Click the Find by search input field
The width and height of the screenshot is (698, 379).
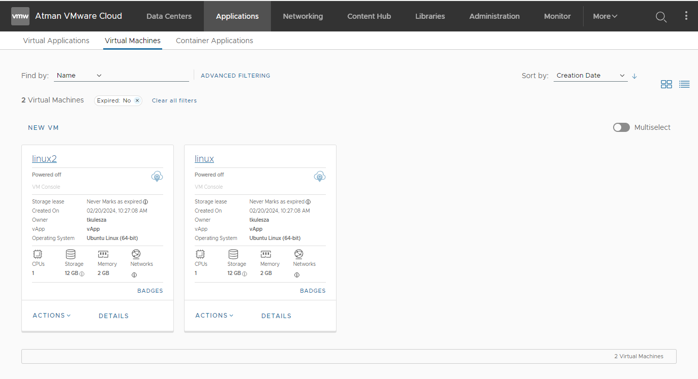(x=147, y=76)
